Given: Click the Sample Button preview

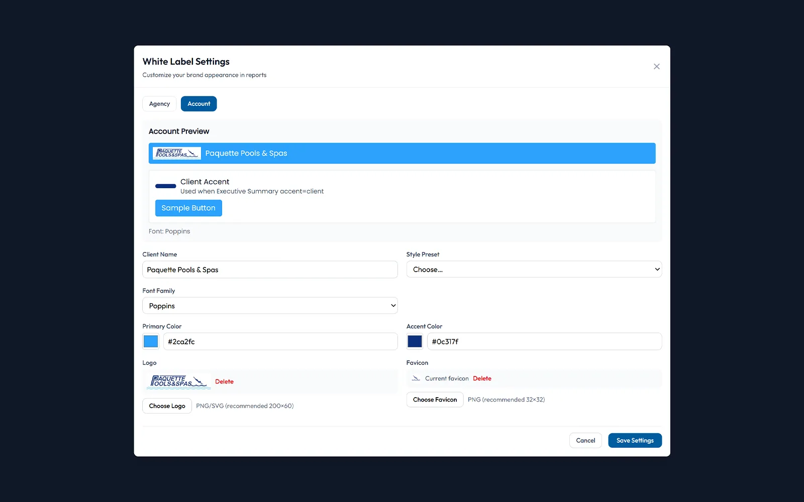Looking at the screenshot, I should coord(188,208).
